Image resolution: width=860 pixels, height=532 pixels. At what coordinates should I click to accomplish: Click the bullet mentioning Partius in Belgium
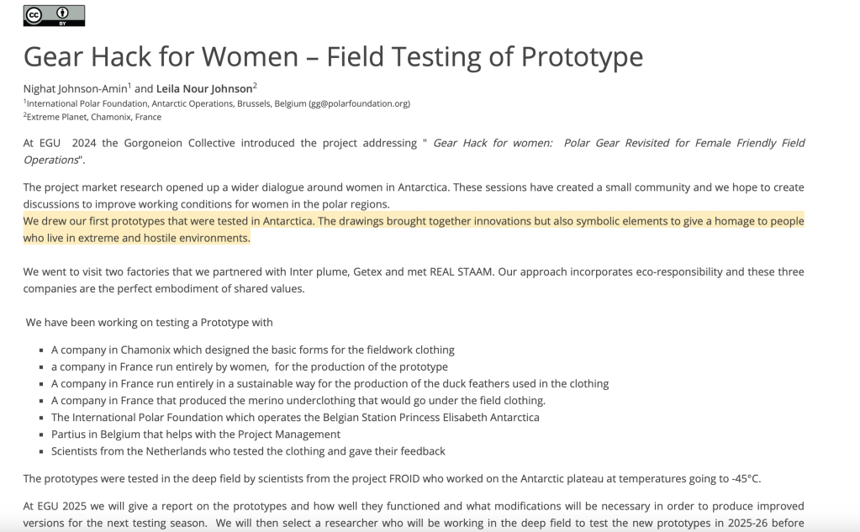coord(195,434)
